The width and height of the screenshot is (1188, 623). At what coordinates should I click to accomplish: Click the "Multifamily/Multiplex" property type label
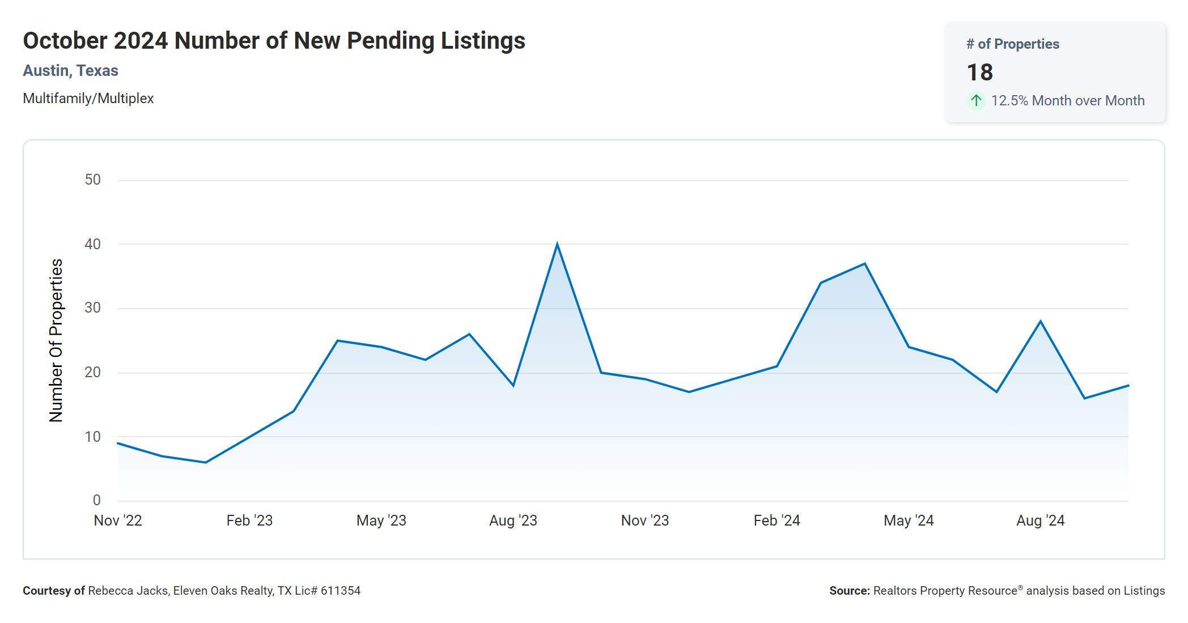click(x=88, y=99)
